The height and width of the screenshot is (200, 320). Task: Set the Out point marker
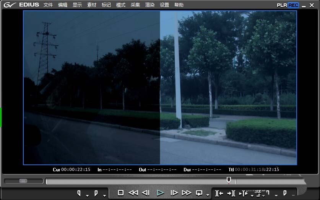pyautogui.click(x=96, y=193)
